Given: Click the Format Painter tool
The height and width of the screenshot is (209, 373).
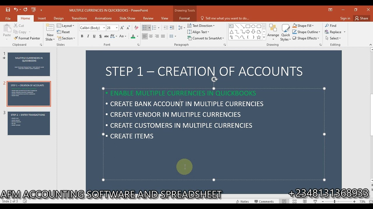Looking at the screenshot, I should tap(27, 38).
